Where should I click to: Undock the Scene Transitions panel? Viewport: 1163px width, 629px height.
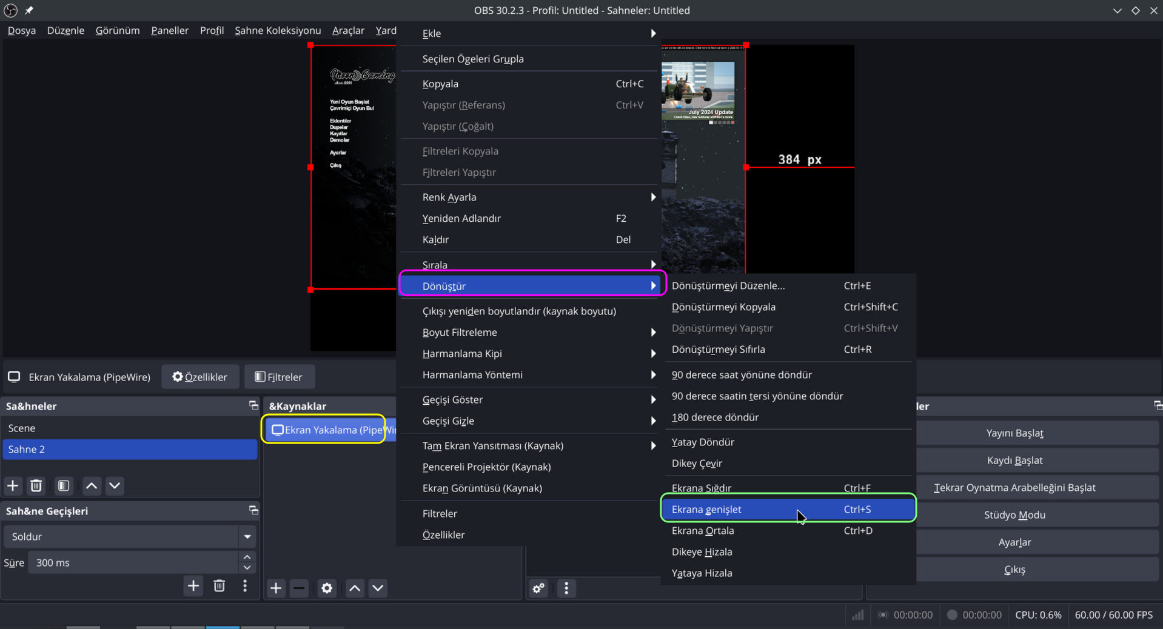click(x=253, y=510)
